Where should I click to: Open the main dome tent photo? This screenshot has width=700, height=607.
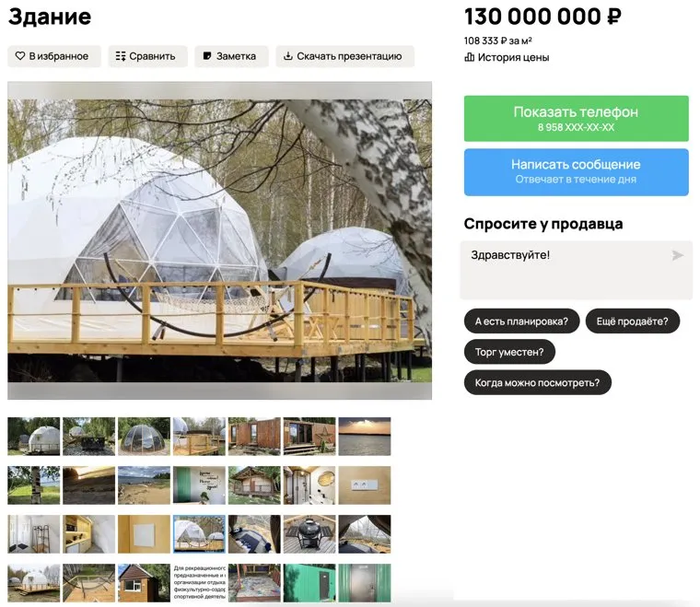(x=219, y=240)
